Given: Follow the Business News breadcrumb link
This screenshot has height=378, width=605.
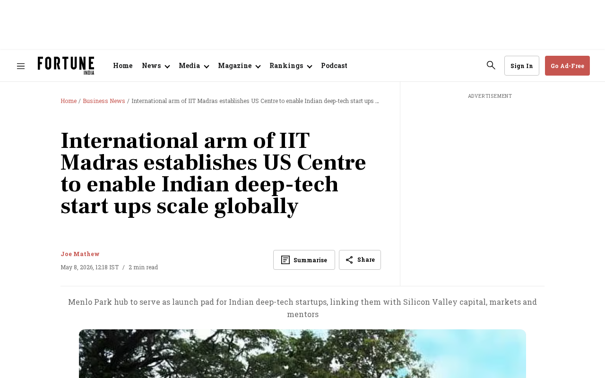Looking at the screenshot, I should (104, 101).
